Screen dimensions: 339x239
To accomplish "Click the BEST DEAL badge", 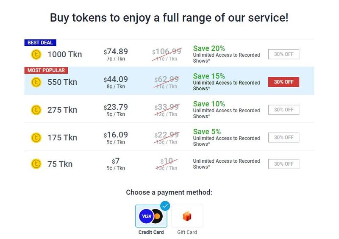I will [40, 43].
